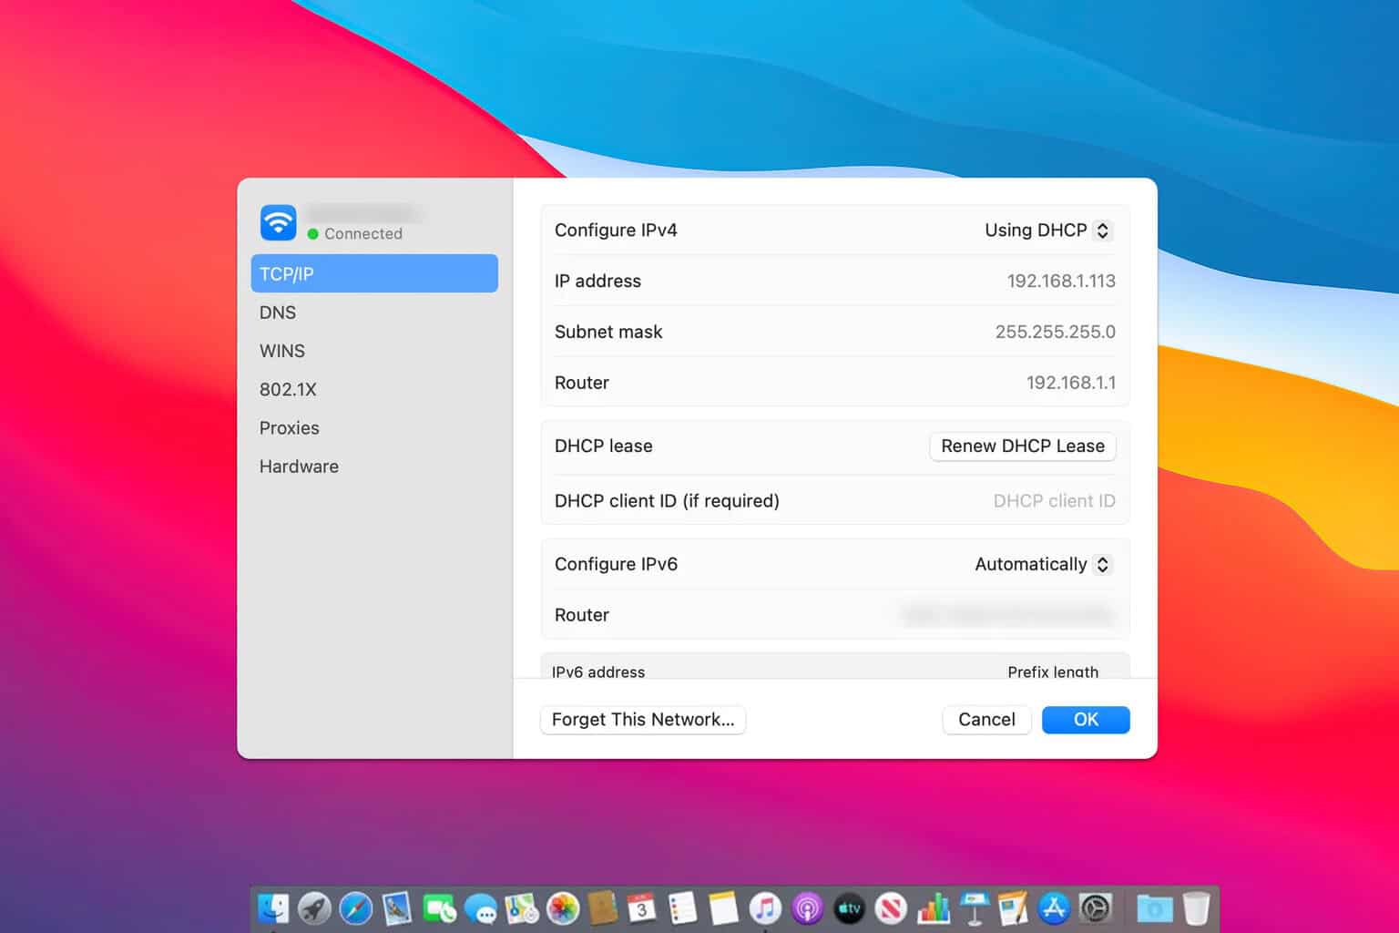Image resolution: width=1399 pixels, height=933 pixels.
Task: Open FaceTime from the Dock
Action: [438, 908]
